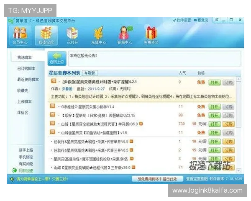
Task: Click 打开 for 山峰 单开版v36.0
Action: click(215, 124)
